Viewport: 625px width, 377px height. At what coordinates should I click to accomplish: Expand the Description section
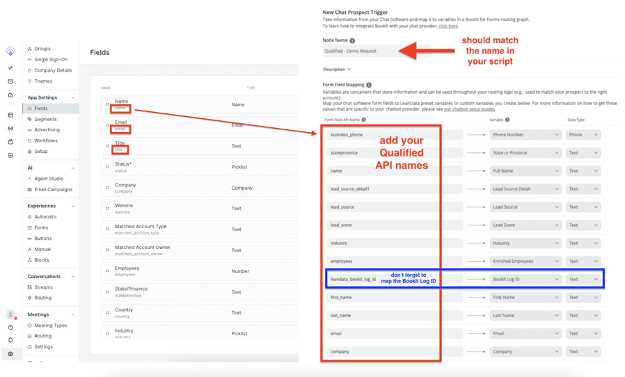point(337,70)
